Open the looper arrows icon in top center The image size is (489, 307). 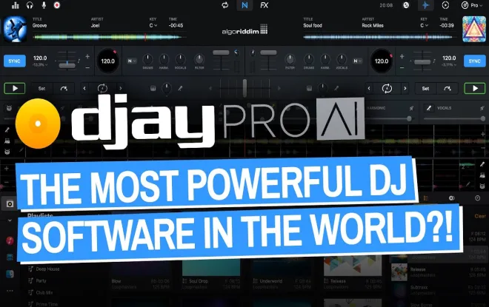point(224,5)
